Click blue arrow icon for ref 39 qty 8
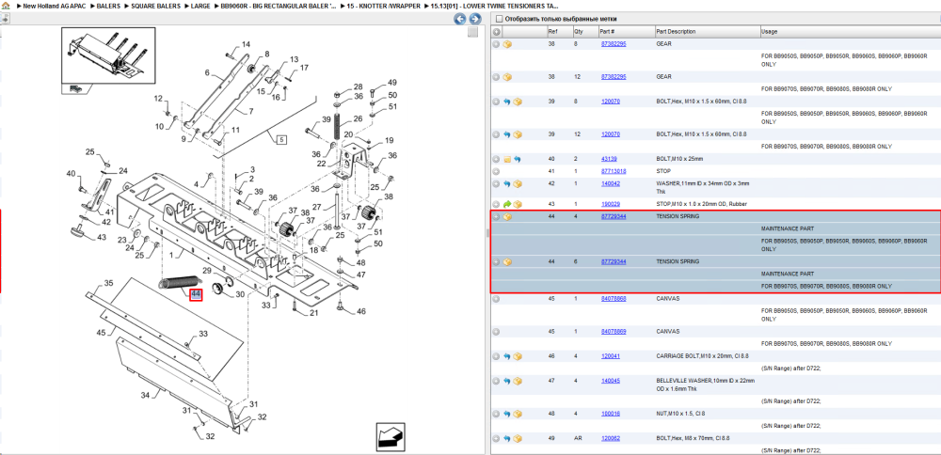This screenshot has width=941, height=455. pyautogui.click(x=507, y=102)
